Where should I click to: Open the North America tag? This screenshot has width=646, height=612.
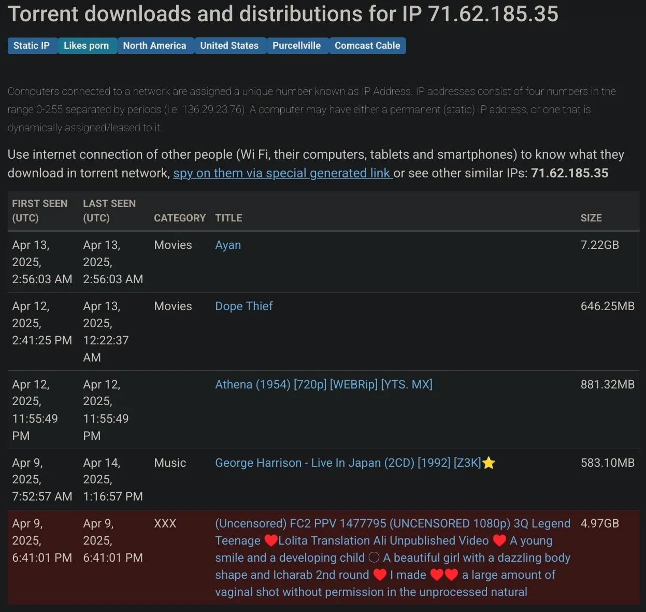(154, 46)
